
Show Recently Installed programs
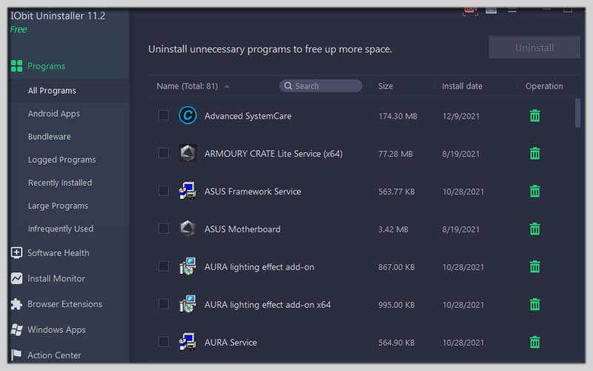coord(60,183)
